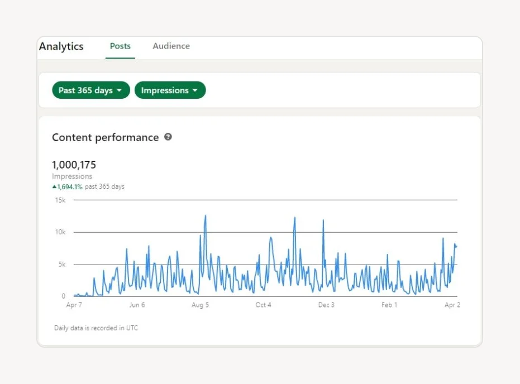This screenshot has width=520, height=384.
Task: Click the Jun 6 axis label
Action: 137,305
